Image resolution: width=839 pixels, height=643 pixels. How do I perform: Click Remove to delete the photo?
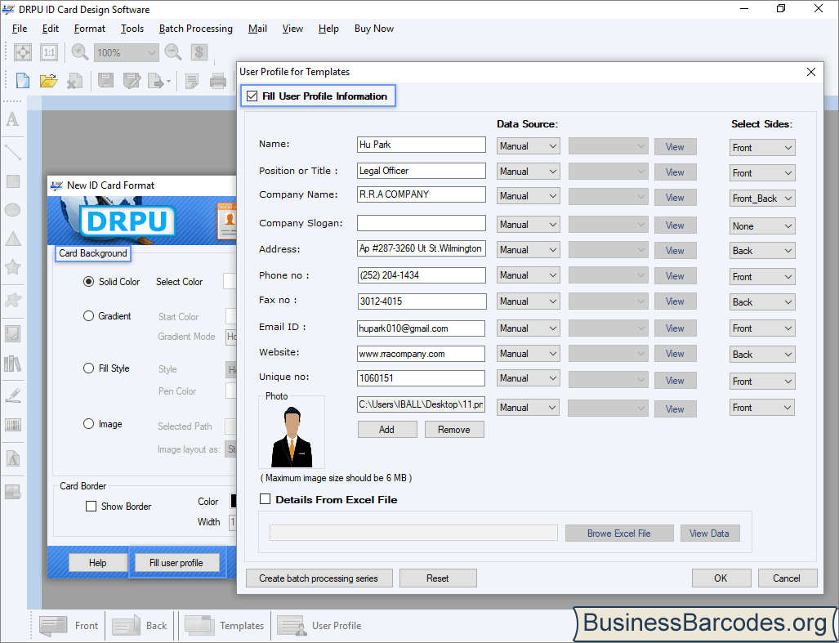[x=454, y=430]
